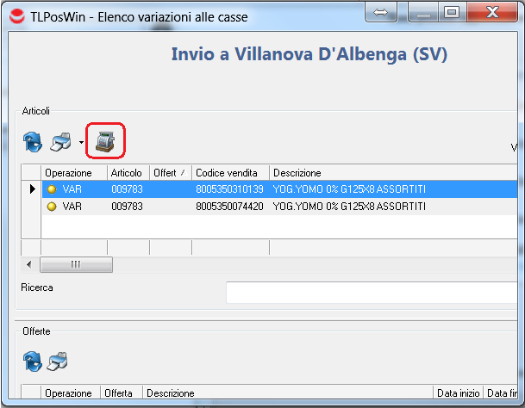Click yellow status dot of second VAR row
The image size is (525, 408).
[52, 207]
